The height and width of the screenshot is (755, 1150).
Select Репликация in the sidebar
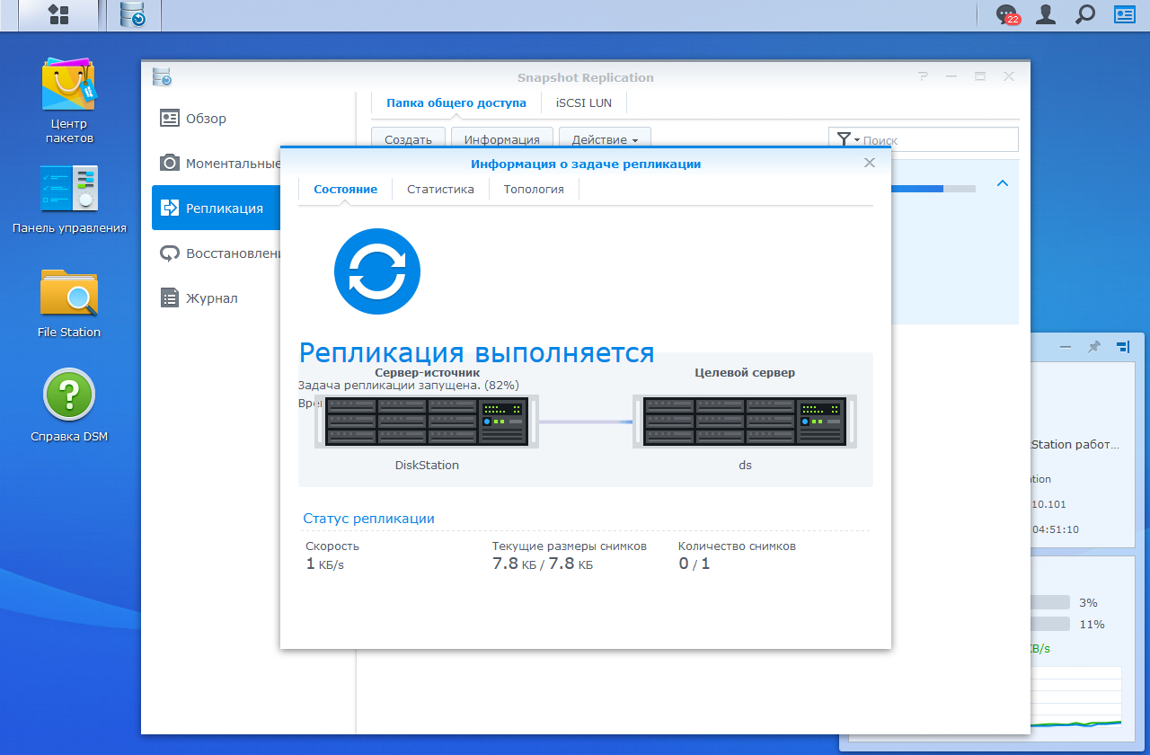(x=217, y=208)
